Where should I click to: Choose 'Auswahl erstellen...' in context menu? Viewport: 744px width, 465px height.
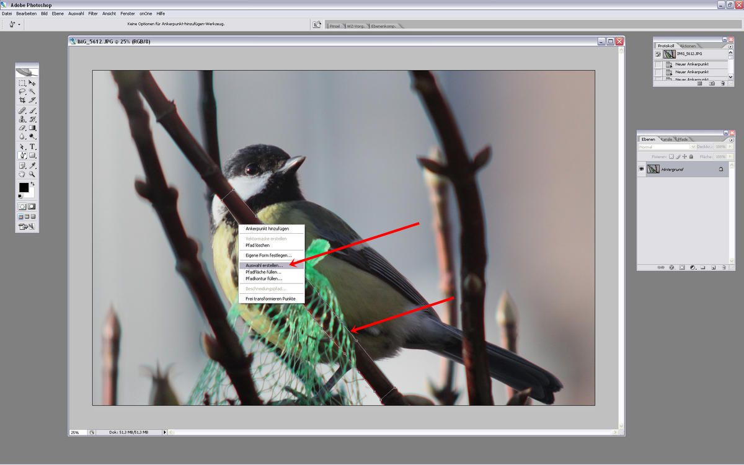coord(272,265)
